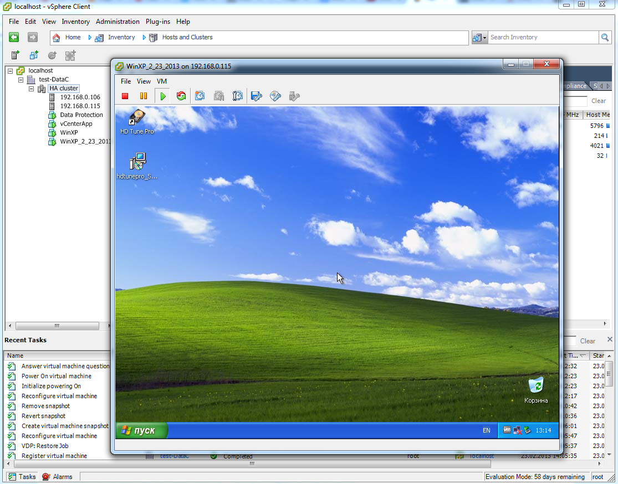
Task: Click the Tasks button in status bar
Action: (22, 476)
